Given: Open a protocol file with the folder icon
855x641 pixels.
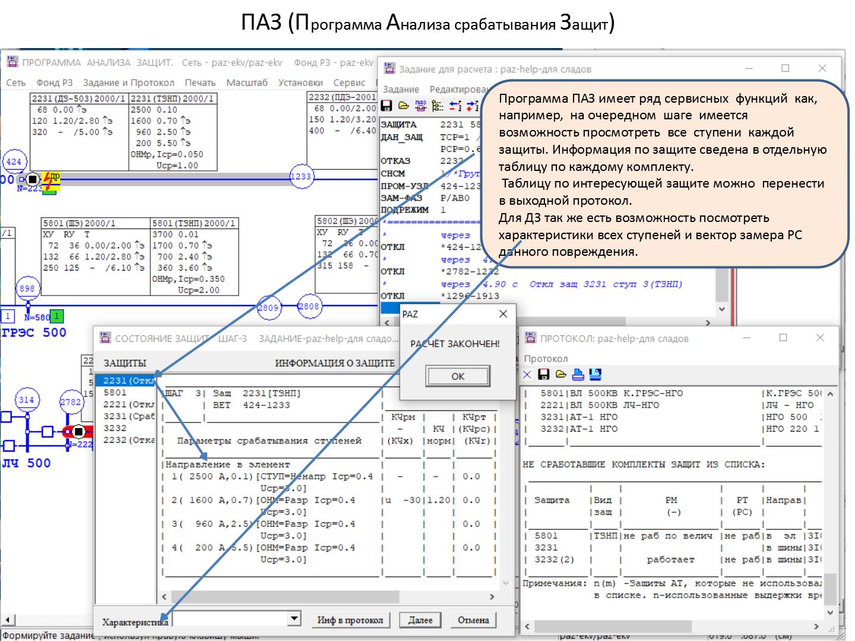Looking at the screenshot, I should click(x=560, y=375).
